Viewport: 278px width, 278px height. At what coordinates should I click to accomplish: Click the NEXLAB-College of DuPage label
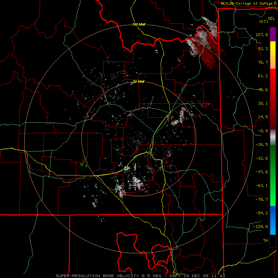[x=246, y=3]
